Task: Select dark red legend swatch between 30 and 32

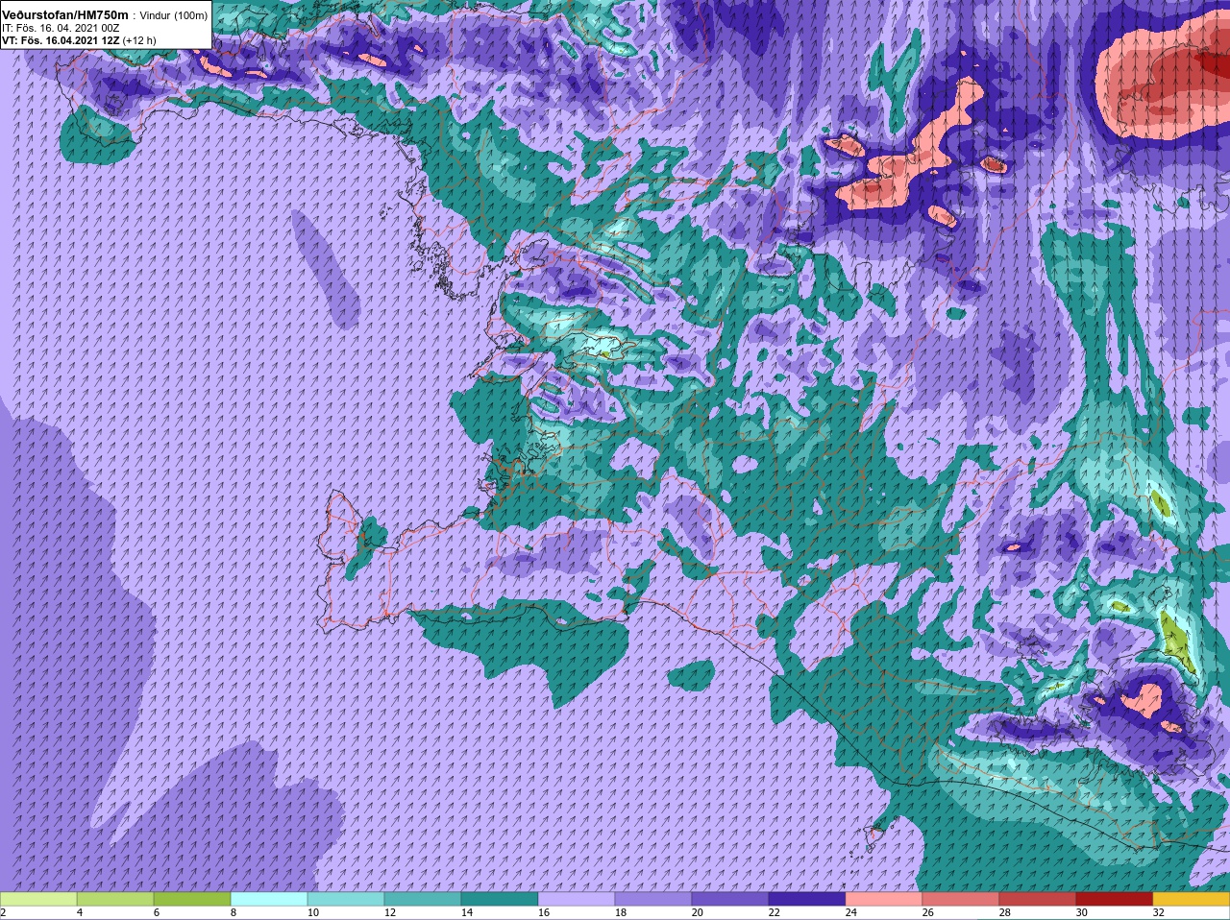Action: pyautogui.click(x=1115, y=899)
